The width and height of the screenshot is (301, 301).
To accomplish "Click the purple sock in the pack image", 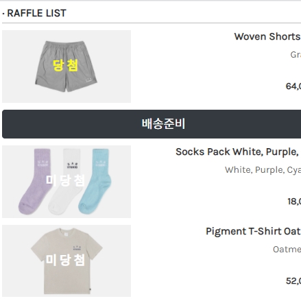I will tap(36, 181).
